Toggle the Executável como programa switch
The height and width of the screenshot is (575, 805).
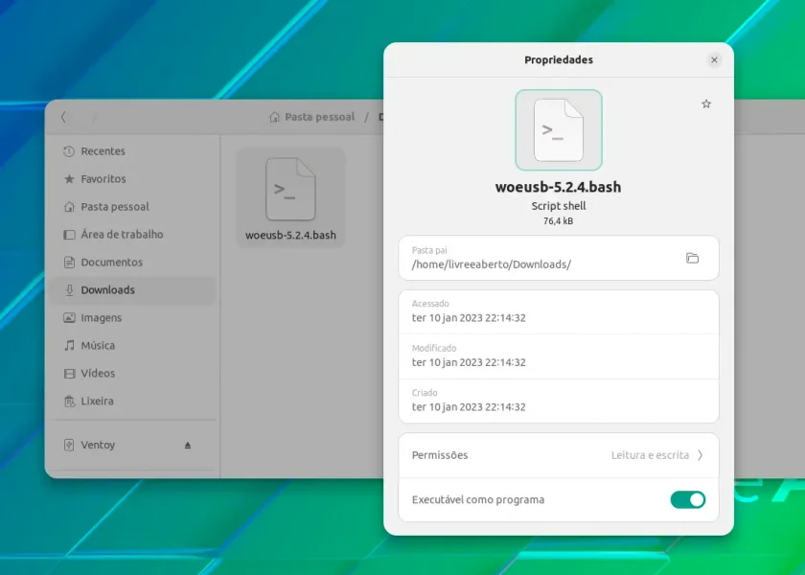coord(687,499)
